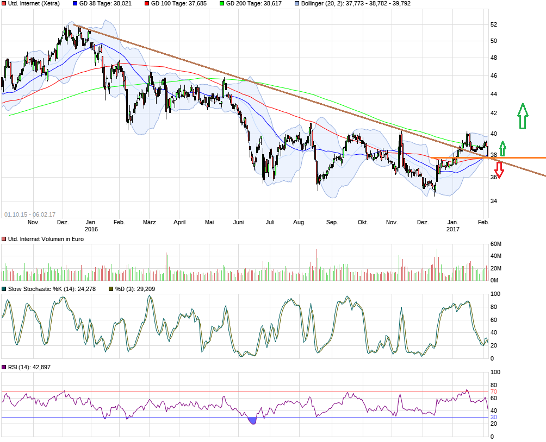
Task: Select the 'GD 100 Tage: 37,685' label
Action: coord(178,3)
